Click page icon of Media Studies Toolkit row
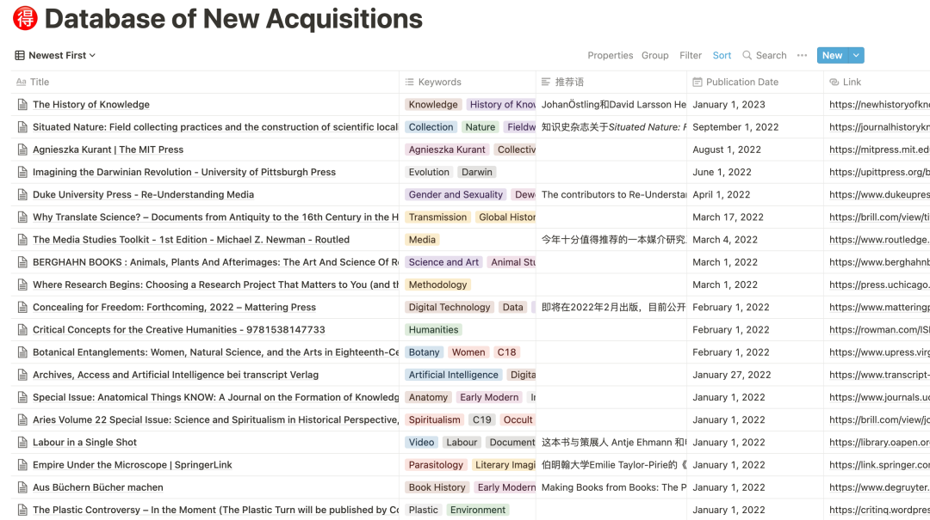The height and width of the screenshot is (520, 930). (x=22, y=240)
